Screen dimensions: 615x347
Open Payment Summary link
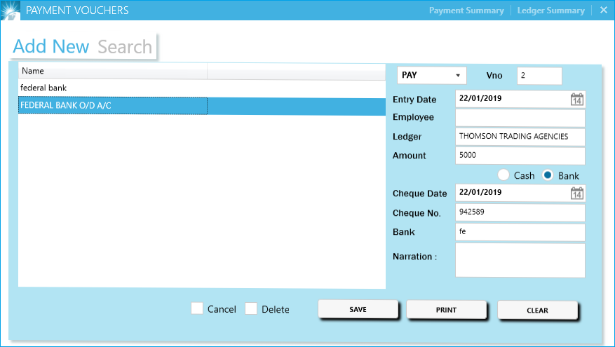tap(466, 11)
